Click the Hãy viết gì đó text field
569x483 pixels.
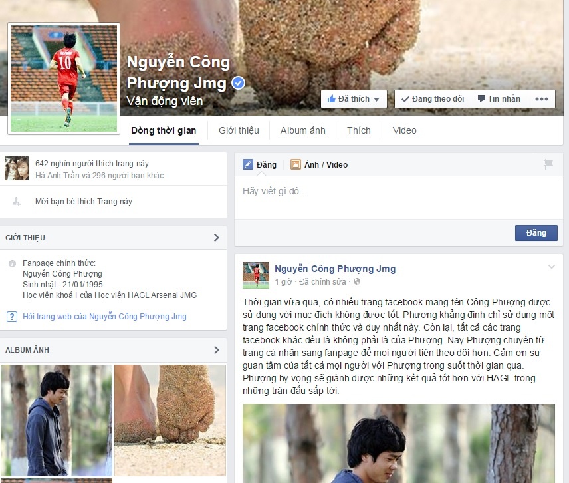point(398,198)
